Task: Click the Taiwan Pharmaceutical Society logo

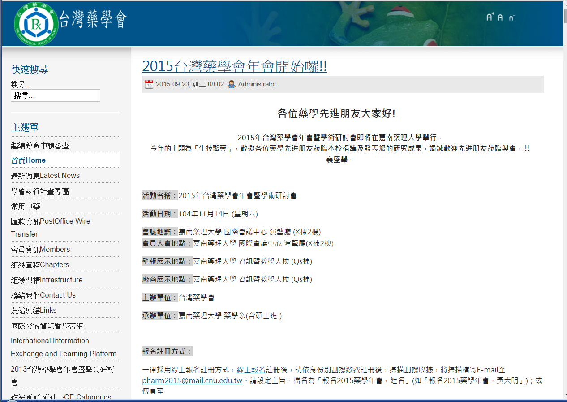Action: pos(36,24)
